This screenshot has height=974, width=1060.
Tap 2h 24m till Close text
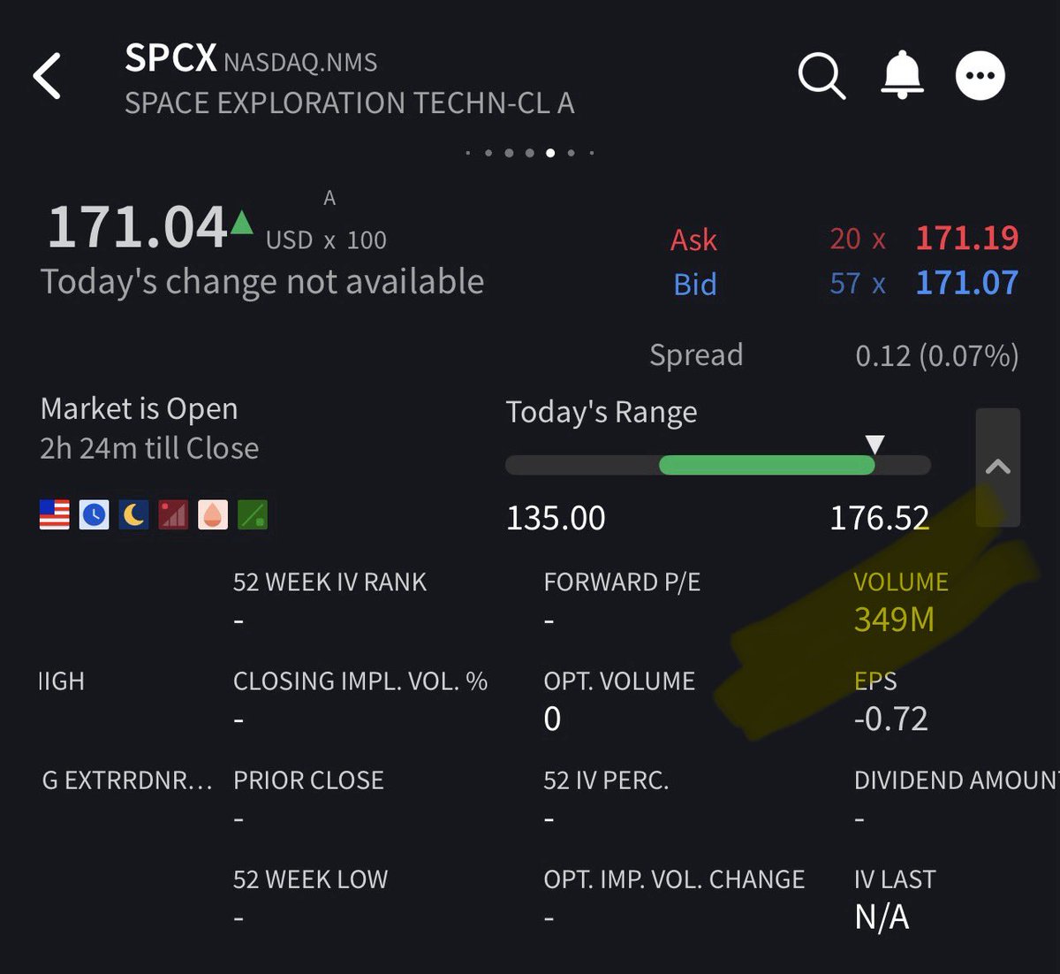click(x=149, y=448)
